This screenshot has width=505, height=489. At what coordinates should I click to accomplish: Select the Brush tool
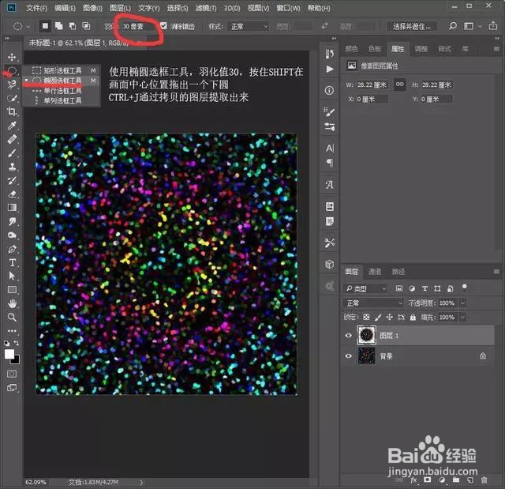pyautogui.click(x=12, y=152)
